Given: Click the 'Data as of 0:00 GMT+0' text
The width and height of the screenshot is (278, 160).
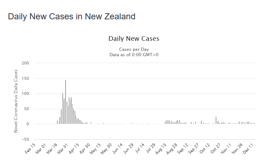Looking at the screenshot, I should pos(134,54).
